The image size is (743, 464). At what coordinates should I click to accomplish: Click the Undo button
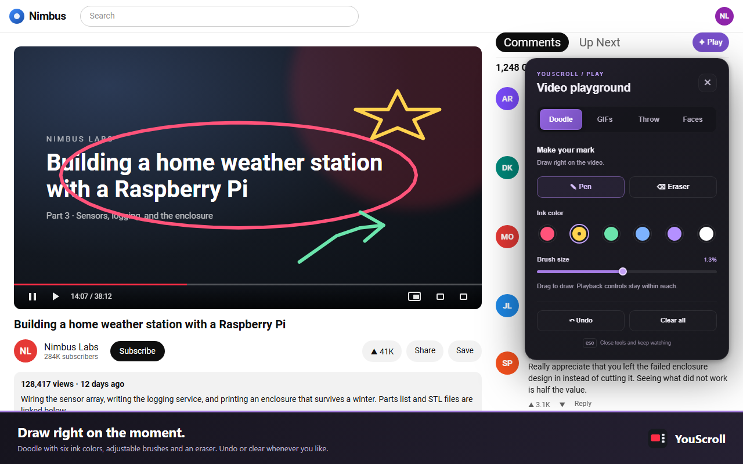[580, 321]
